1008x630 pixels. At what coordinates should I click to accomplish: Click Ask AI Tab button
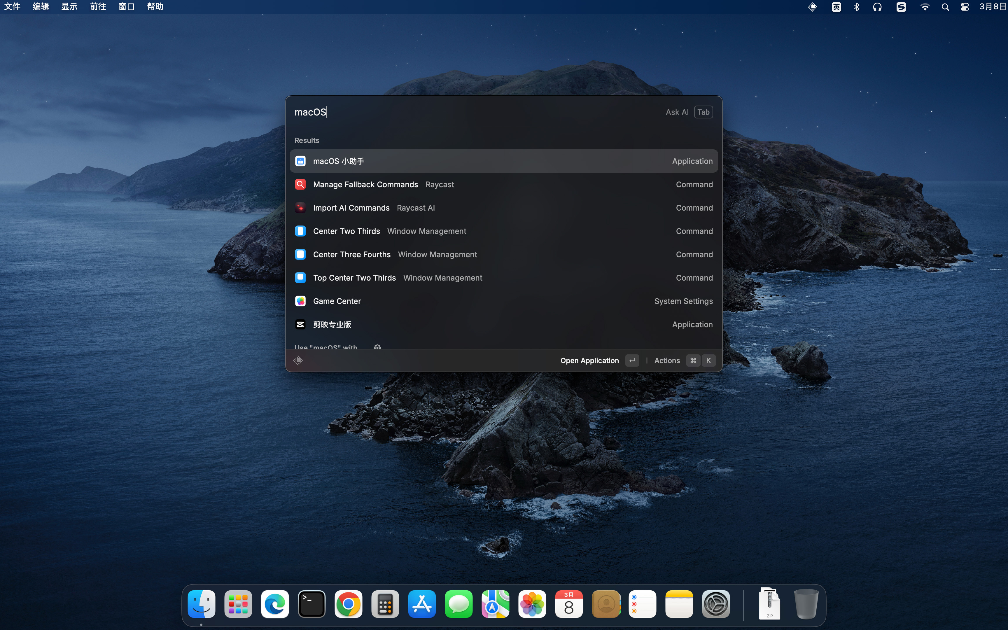tap(689, 112)
